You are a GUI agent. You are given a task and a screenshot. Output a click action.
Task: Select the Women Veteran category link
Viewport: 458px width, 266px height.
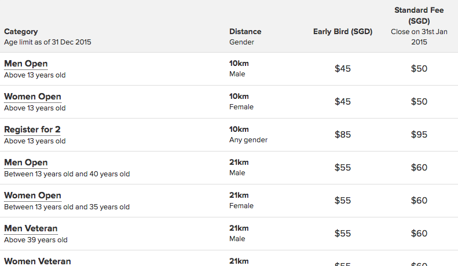[x=38, y=261]
